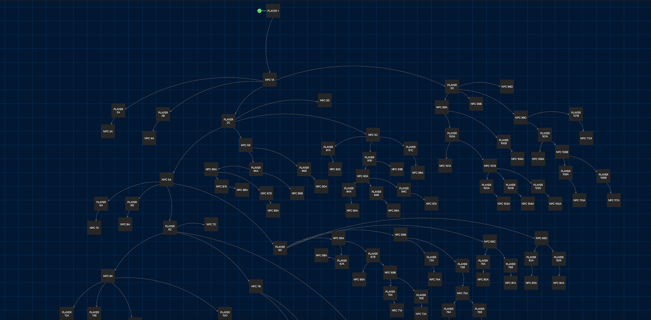The height and width of the screenshot is (320, 651).
Task: Select the NPC 99C node
Action: tap(521, 118)
